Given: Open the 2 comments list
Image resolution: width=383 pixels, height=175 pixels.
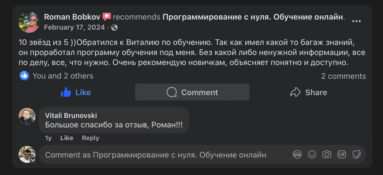Looking at the screenshot, I should pos(343,76).
